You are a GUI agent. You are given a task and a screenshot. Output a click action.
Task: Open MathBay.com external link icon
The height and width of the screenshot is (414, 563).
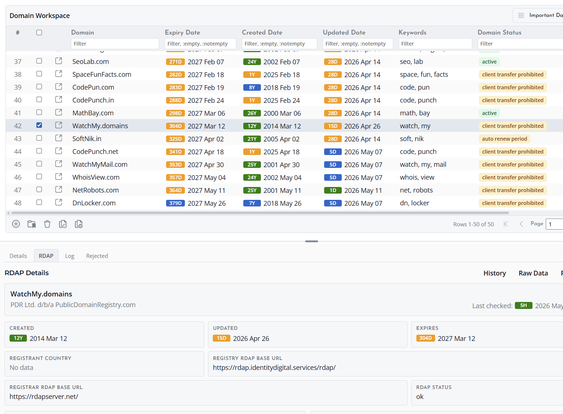tap(58, 112)
